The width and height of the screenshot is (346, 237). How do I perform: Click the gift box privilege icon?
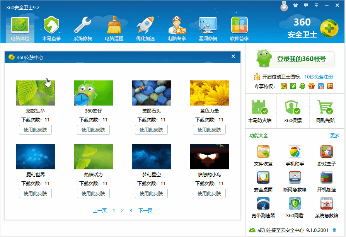312,86
